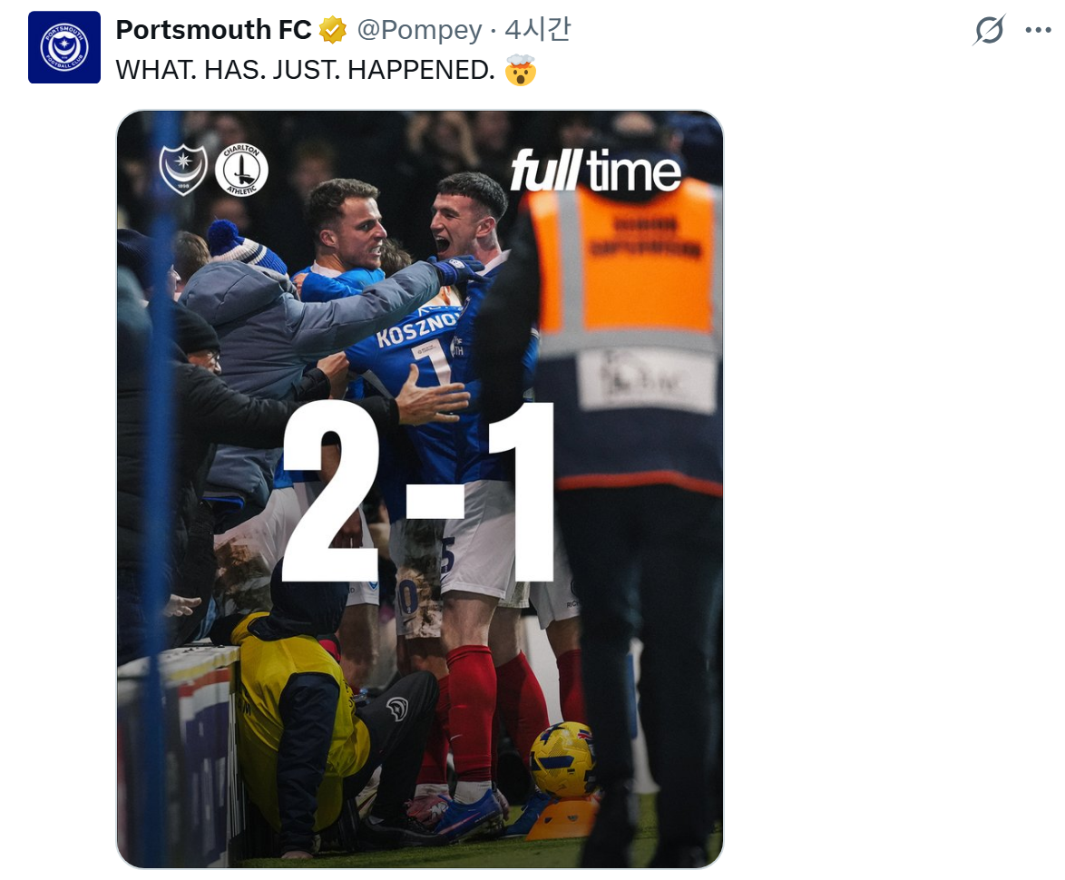Click the Portsmouth crest in the graphic
This screenshot has width=1065, height=880.
coord(183,169)
